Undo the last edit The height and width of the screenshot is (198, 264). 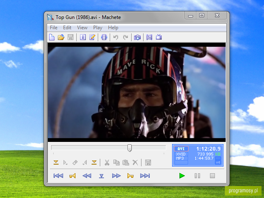tap(115, 37)
